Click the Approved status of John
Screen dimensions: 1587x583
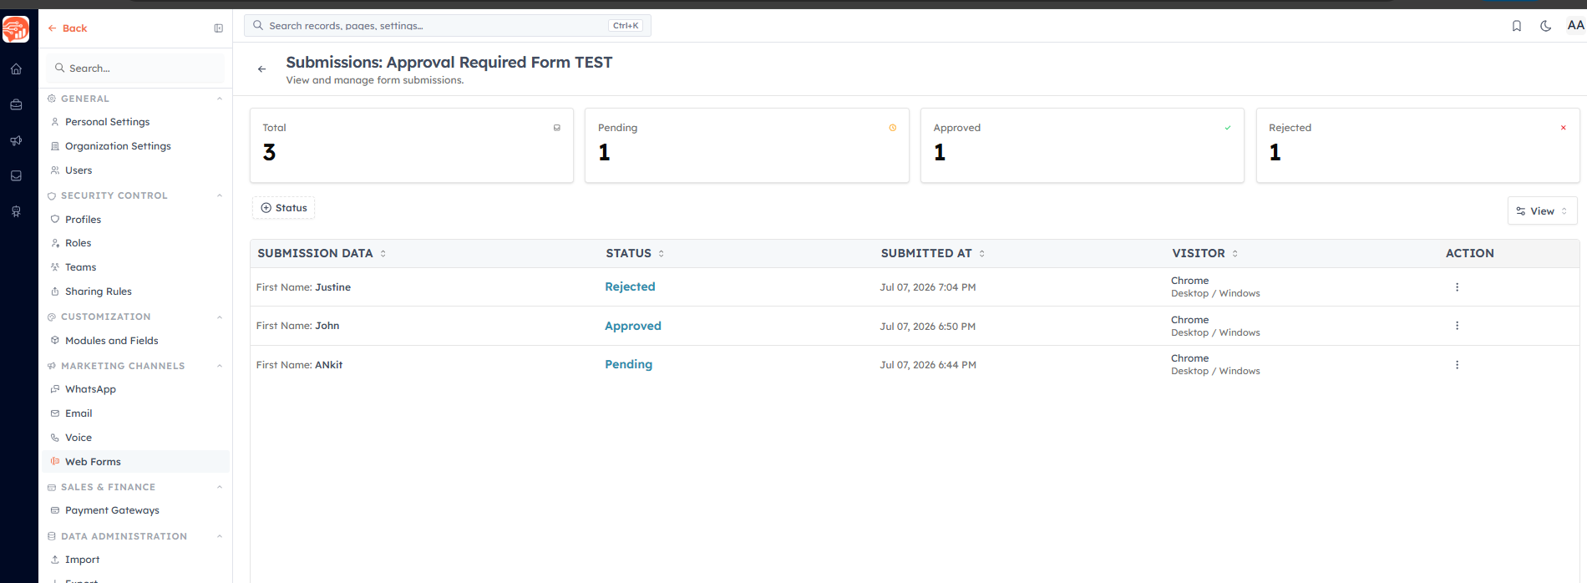click(x=633, y=326)
